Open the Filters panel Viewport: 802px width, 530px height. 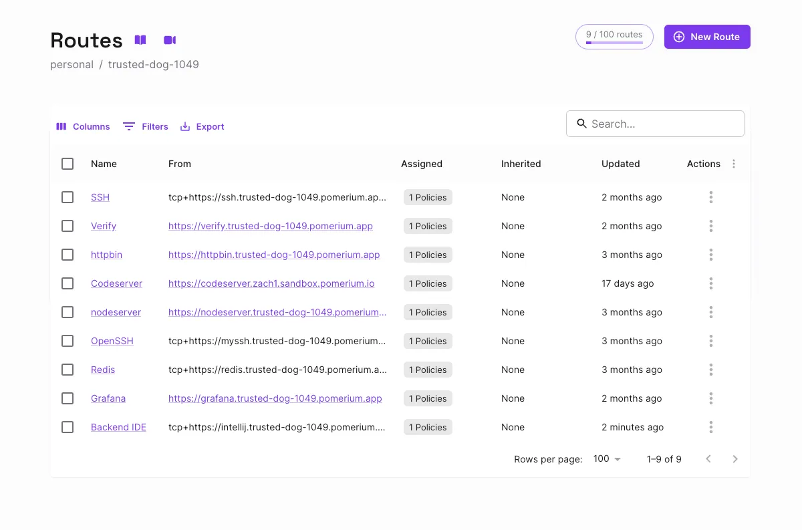(146, 126)
